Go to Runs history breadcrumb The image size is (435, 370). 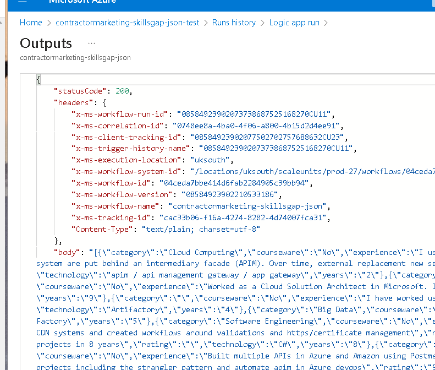coord(234,23)
